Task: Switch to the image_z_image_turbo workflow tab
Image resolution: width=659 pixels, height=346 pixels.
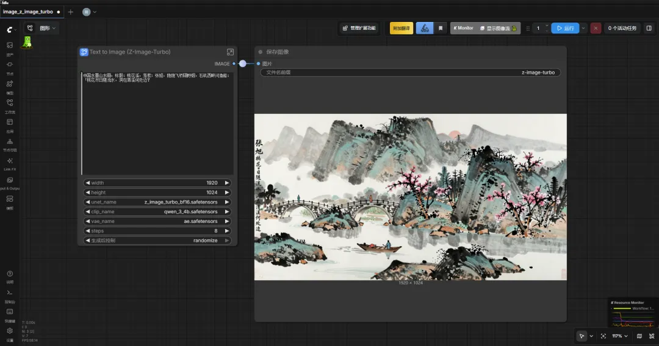Action: click(28, 12)
